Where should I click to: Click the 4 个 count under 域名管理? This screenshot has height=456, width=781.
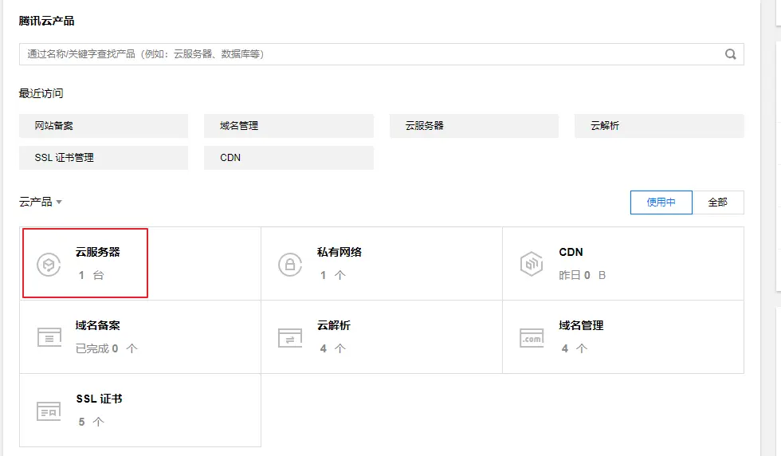[x=575, y=348]
